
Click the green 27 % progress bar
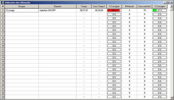click(160, 10)
